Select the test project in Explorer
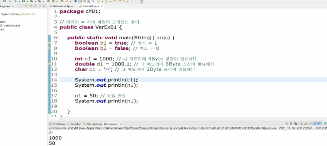 [2, 29]
